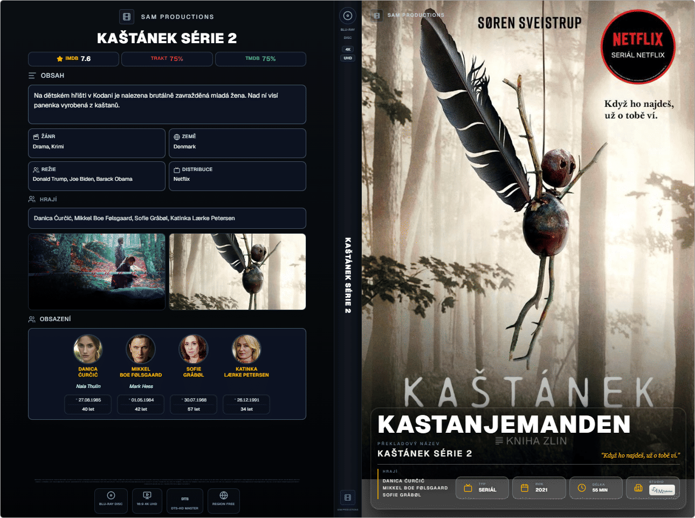
Task: Click the film icon at the spine bottom
Action: [x=348, y=497]
